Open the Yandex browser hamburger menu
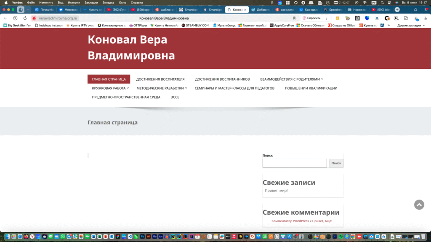Viewport: 431px width, 242px height. pos(426,10)
